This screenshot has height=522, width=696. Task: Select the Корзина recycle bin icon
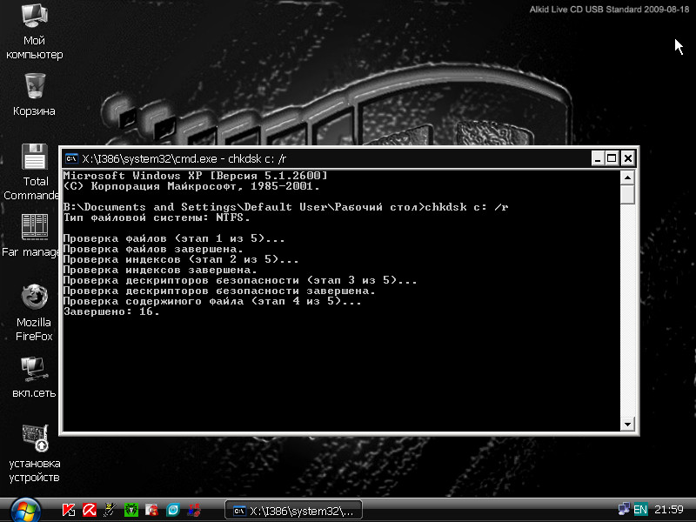click(x=34, y=95)
